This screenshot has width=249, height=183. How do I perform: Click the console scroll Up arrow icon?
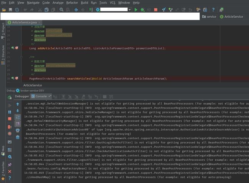[x=18, y=104]
